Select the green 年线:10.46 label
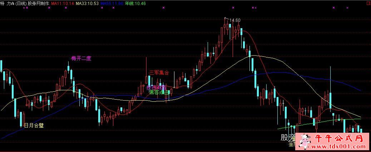The height and width of the screenshot is (152, 371). pyautogui.click(x=135, y=3)
